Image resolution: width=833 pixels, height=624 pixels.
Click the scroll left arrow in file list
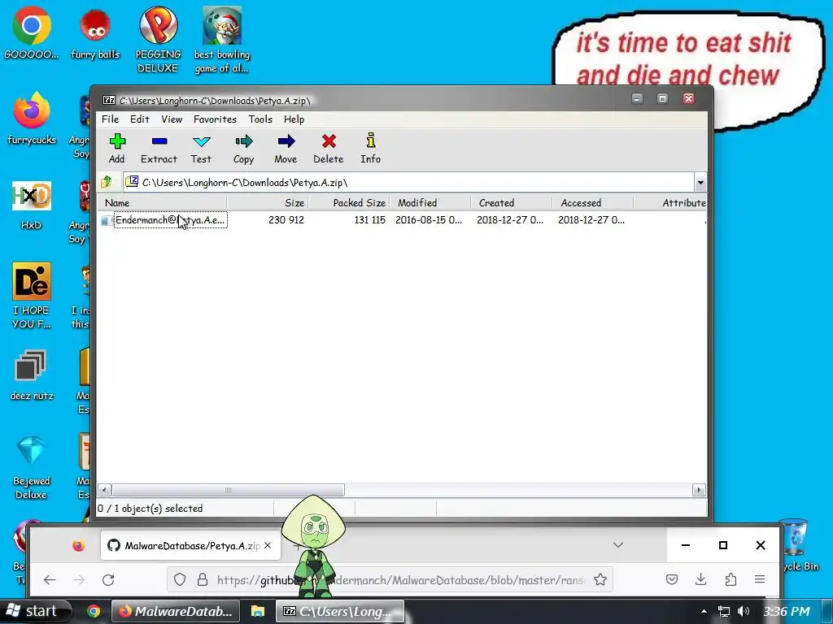[x=104, y=490]
